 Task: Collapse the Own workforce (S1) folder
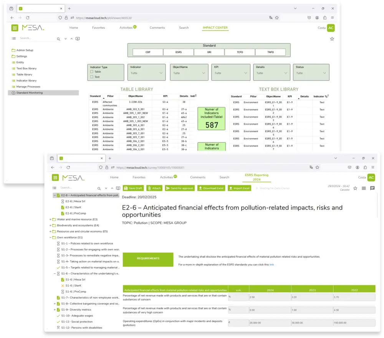tap(51, 238)
